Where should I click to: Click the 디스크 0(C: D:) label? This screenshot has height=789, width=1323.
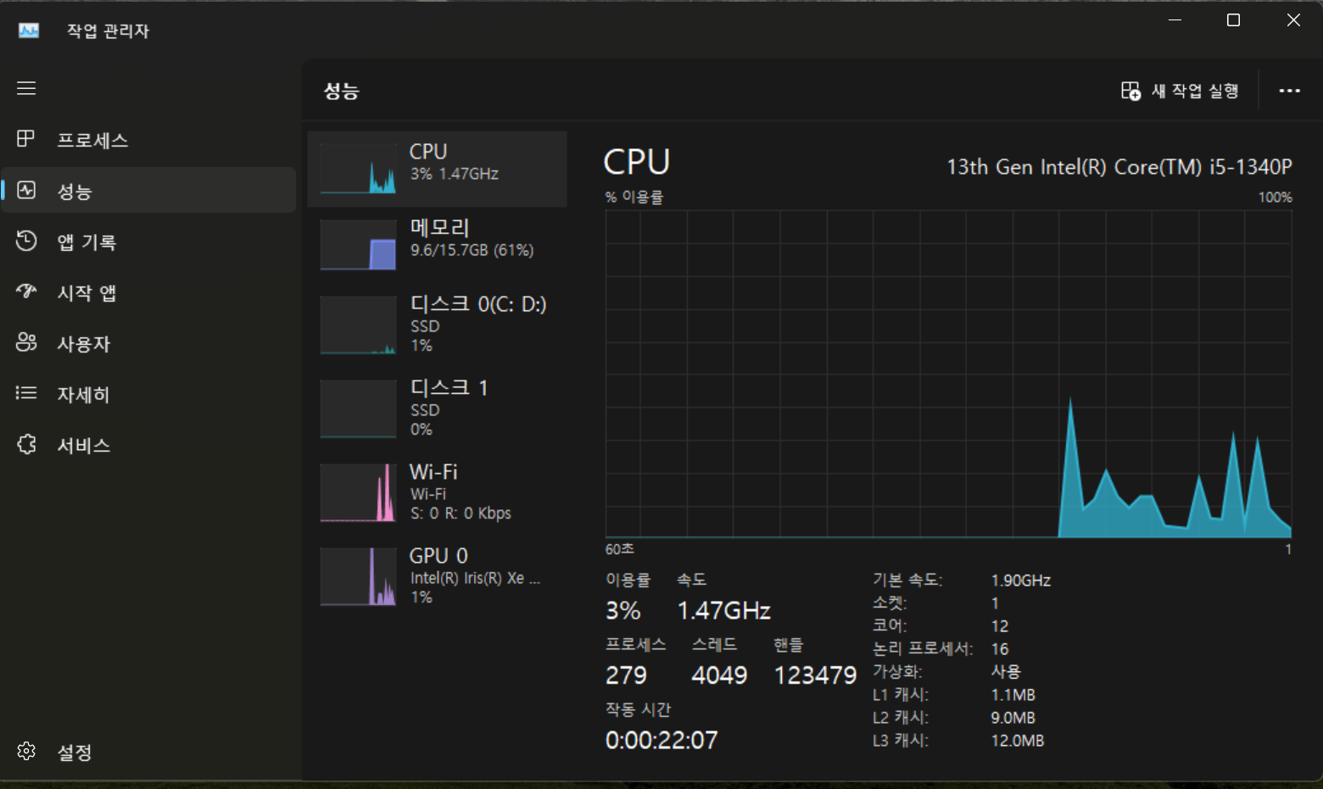(478, 303)
